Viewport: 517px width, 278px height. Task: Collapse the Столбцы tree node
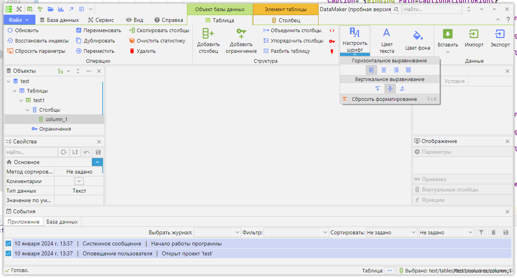[x=28, y=110]
